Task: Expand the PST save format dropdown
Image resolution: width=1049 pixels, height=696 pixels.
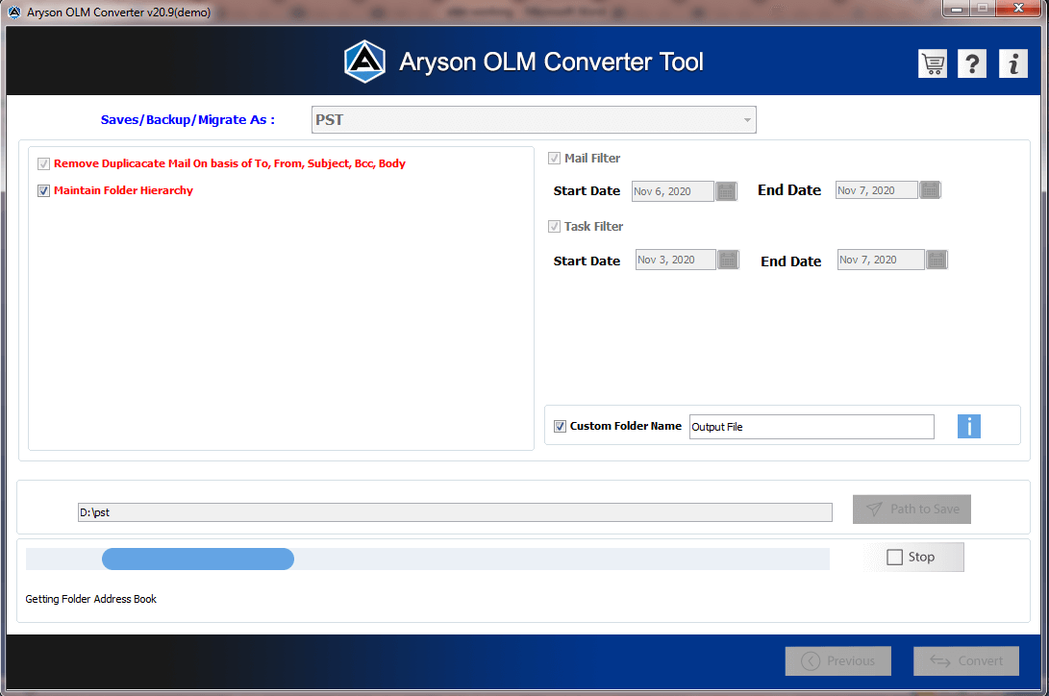Action: [534, 119]
